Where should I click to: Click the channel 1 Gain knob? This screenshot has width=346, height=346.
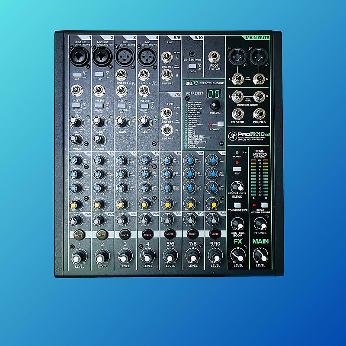click(x=76, y=122)
